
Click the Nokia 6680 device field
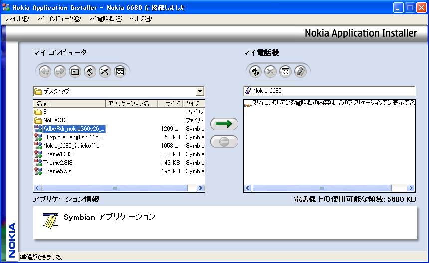tap(329, 91)
